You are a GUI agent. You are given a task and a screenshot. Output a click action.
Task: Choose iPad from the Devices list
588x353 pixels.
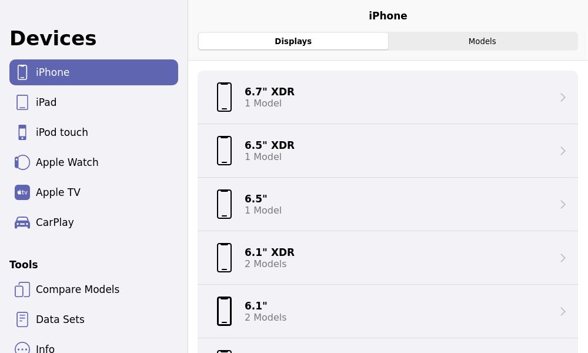point(46,102)
